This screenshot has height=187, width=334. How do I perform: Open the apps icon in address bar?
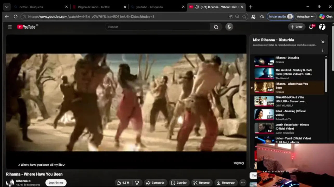click(x=230, y=16)
